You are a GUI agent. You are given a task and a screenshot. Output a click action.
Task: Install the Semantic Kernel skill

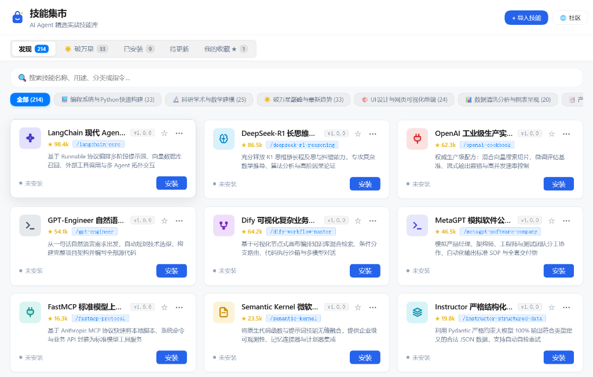tap(365, 357)
